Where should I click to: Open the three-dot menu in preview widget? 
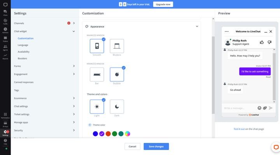[x=227, y=31]
